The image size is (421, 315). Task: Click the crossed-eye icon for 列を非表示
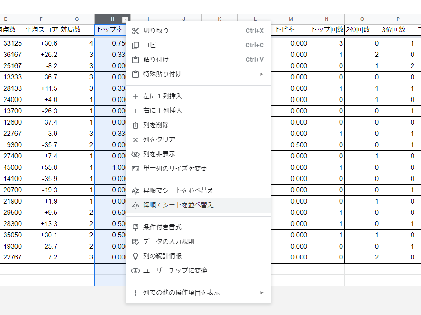tap(136, 154)
